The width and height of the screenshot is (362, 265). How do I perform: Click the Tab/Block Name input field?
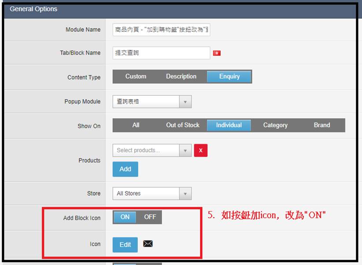coord(161,53)
